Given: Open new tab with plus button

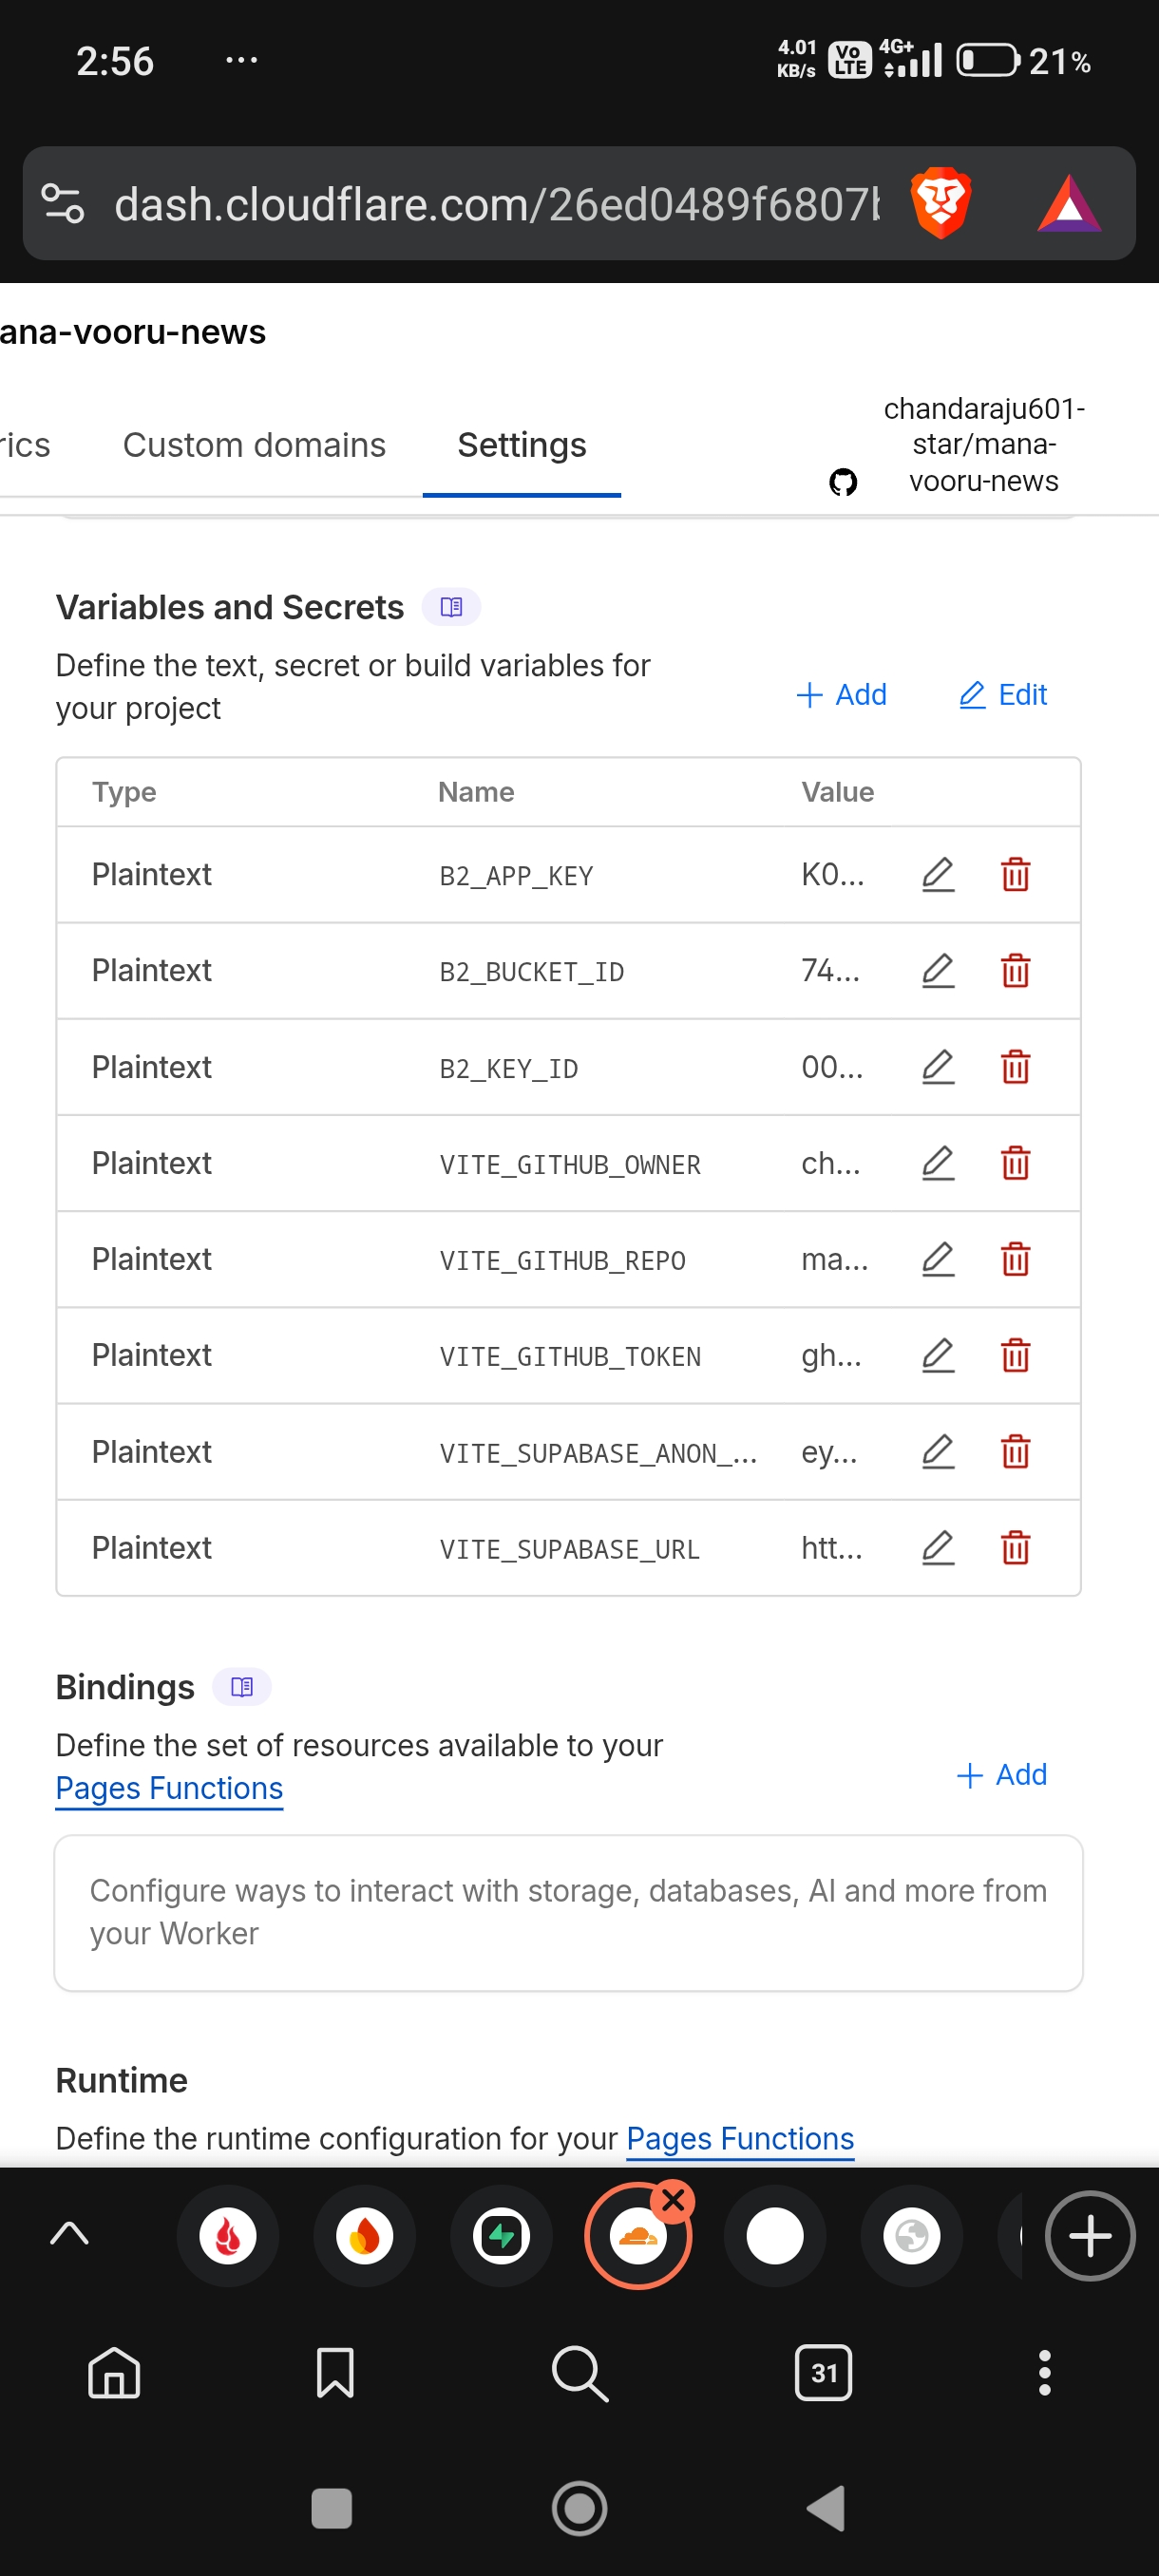Looking at the screenshot, I should point(1090,2235).
